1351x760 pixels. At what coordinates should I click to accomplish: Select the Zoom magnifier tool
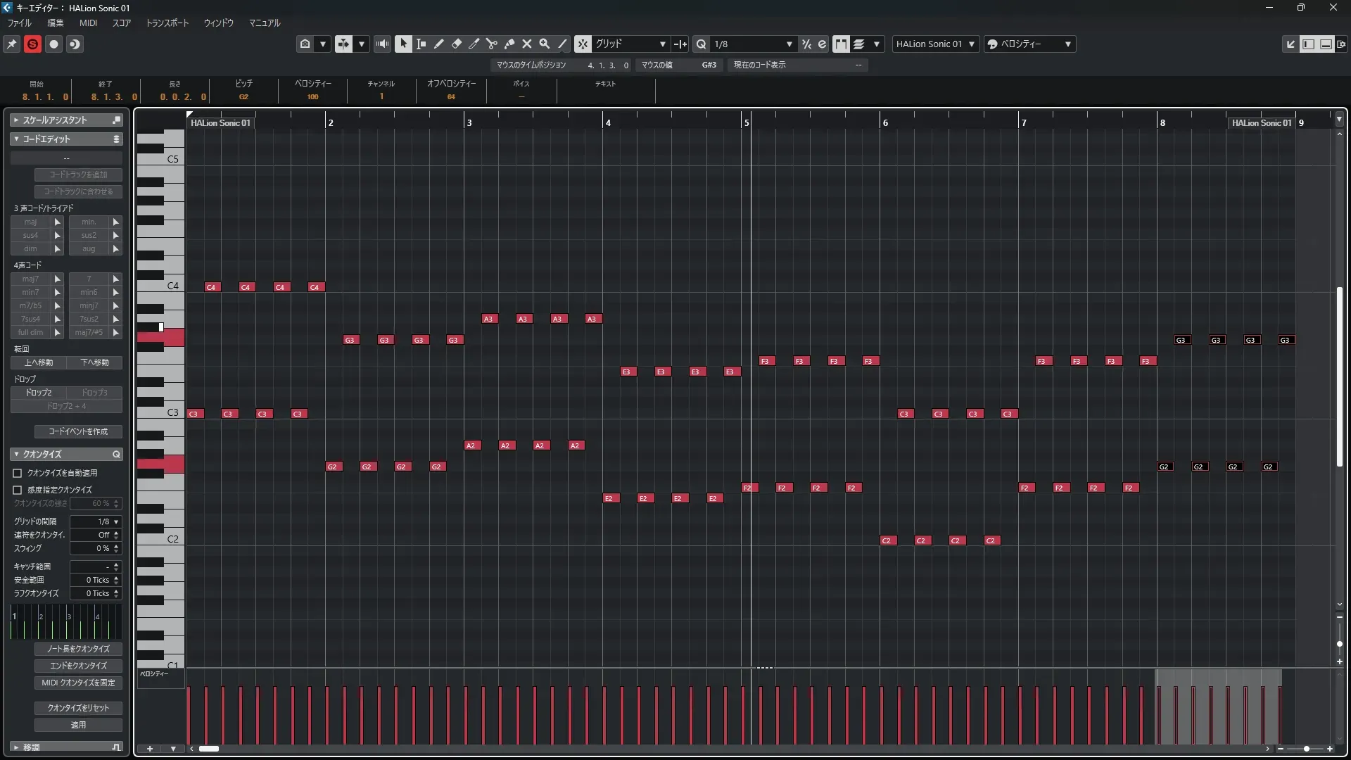545,44
